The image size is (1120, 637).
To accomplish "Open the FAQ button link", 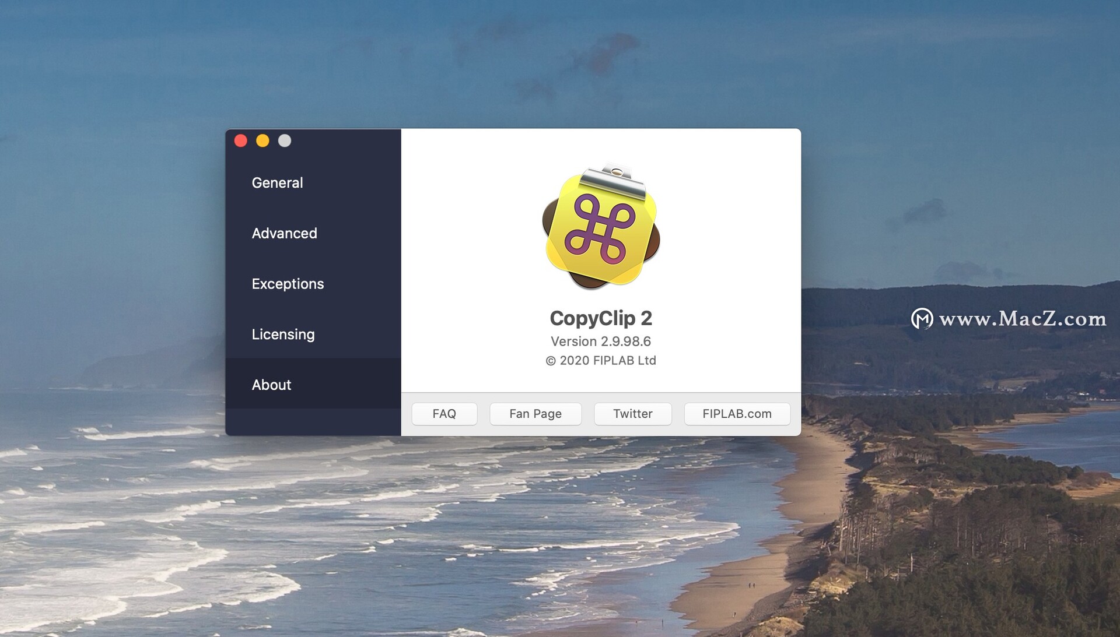I will click(444, 414).
